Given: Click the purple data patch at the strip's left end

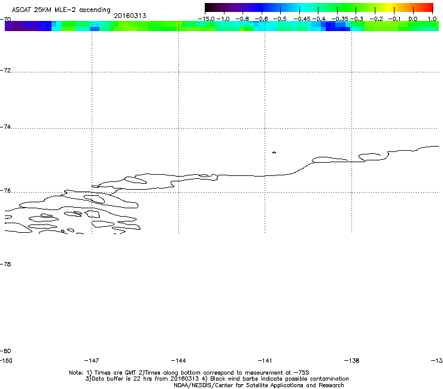Looking at the screenshot, I should point(28,26).
